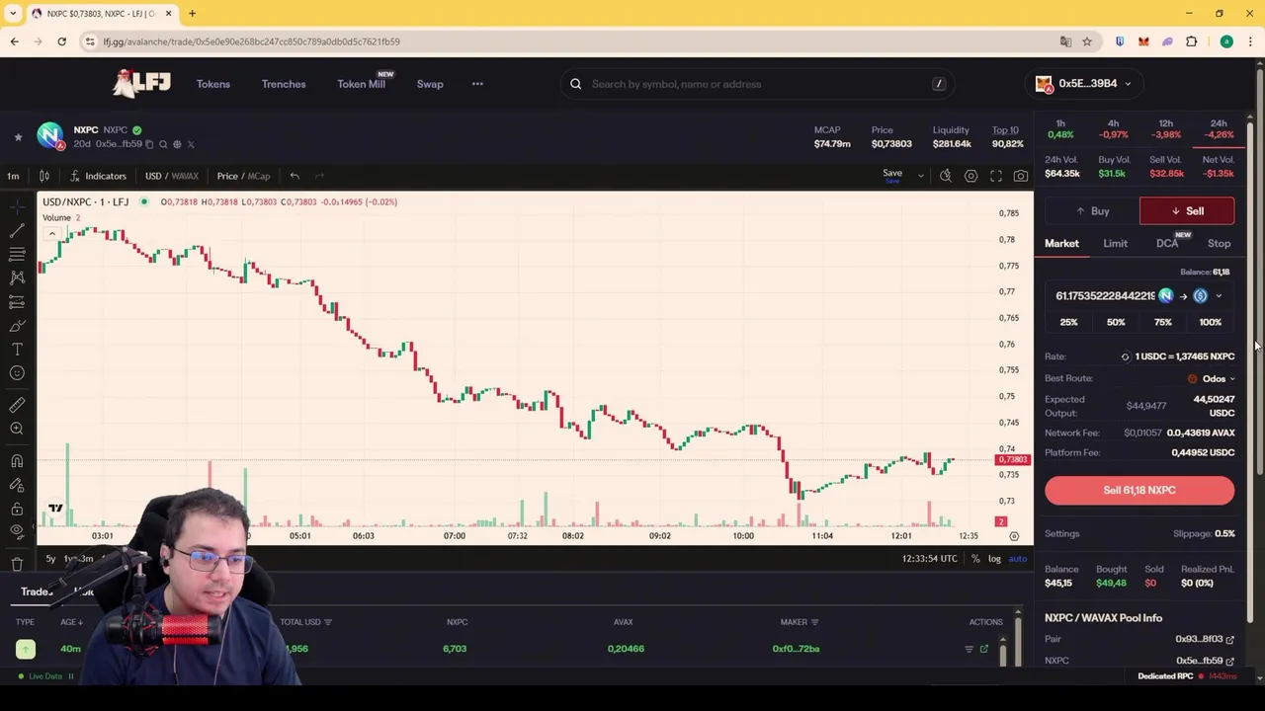Set the sell amount to 100%
The height and width of the screenshot is (711, 1265).
(x=1211, y=322)
